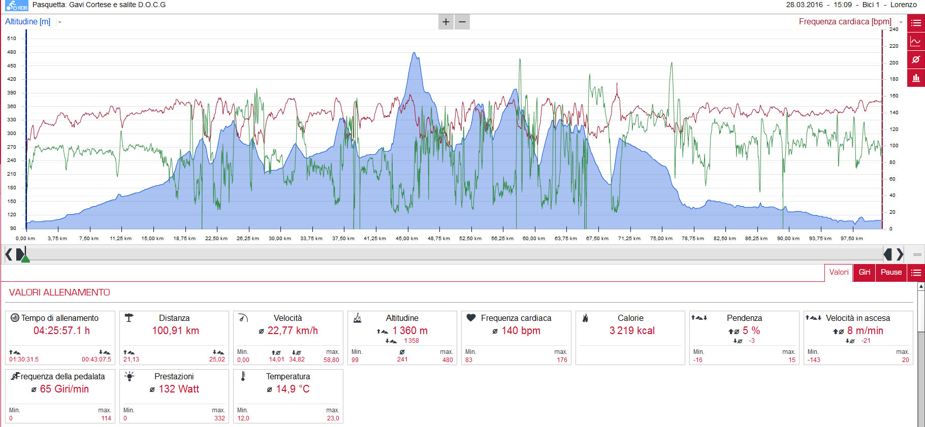The height and width of the screenshot is (427, 925).
Task: Click the Altitudine [m] axis label
Action: click(28, 22)
